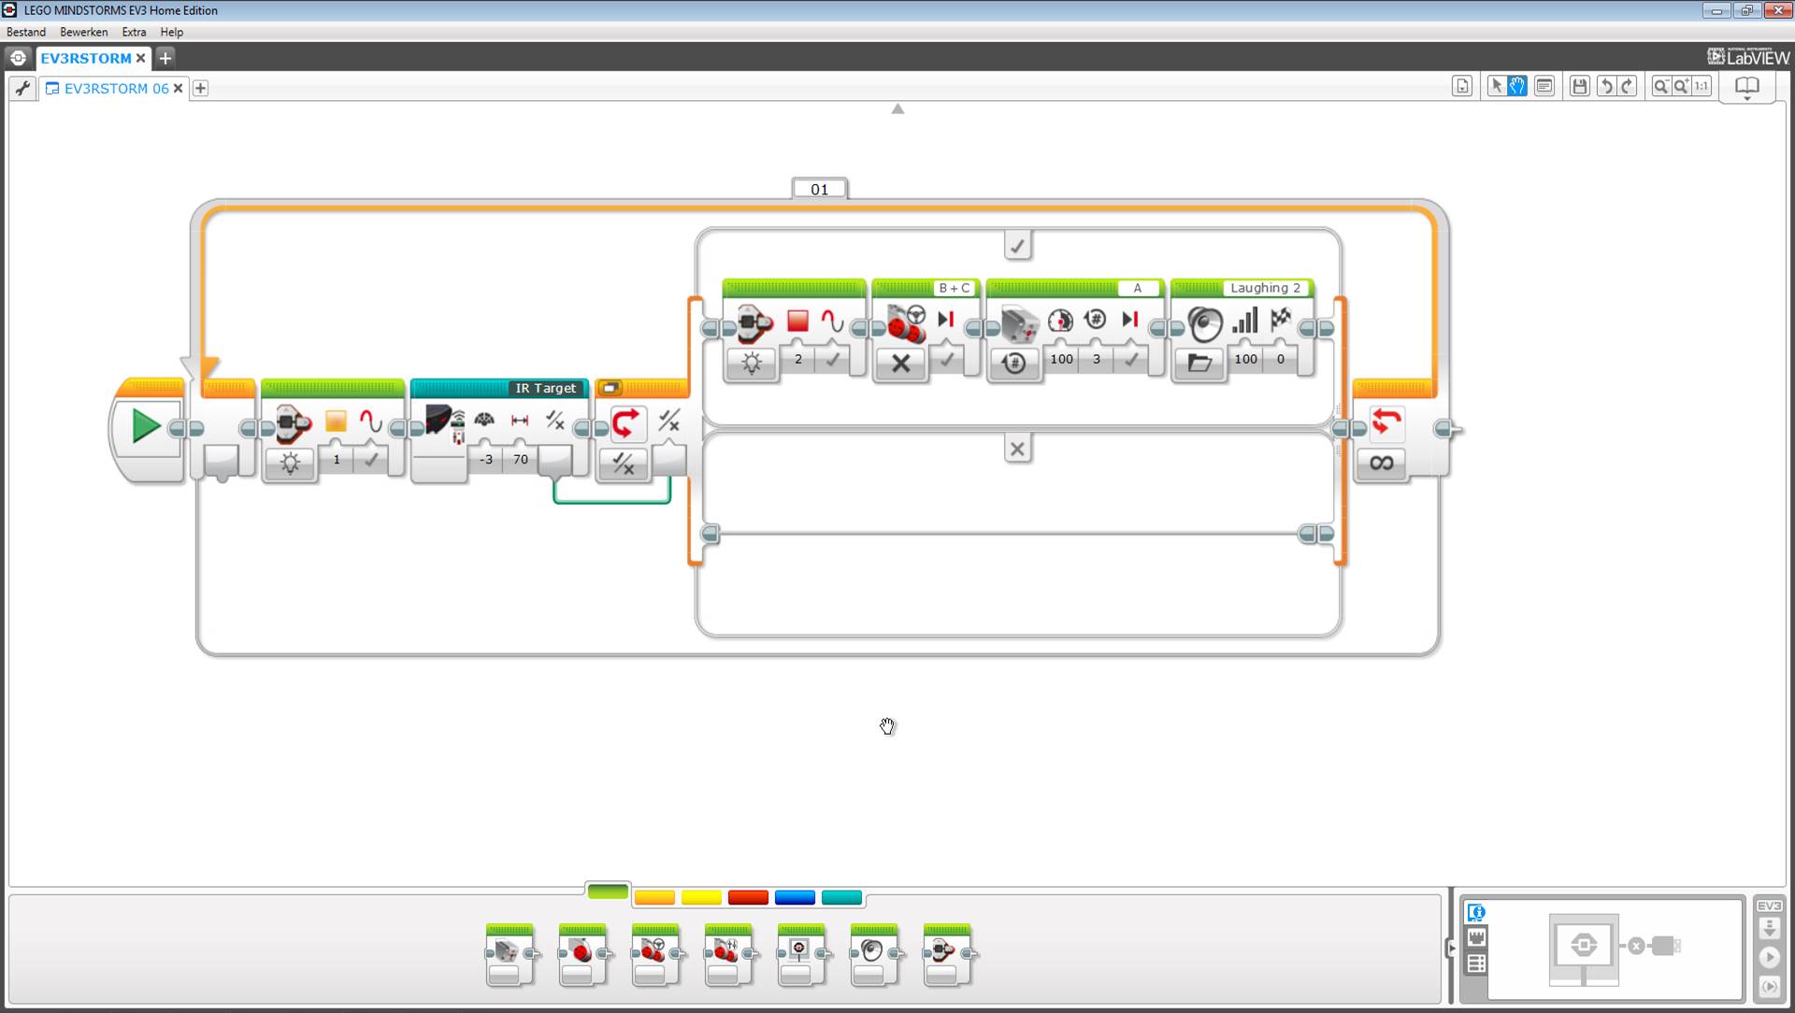Expand the content editor book panel

(x=1746, y=89)
